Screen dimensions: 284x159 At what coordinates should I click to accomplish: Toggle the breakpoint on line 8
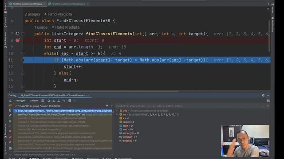(18, 40)
